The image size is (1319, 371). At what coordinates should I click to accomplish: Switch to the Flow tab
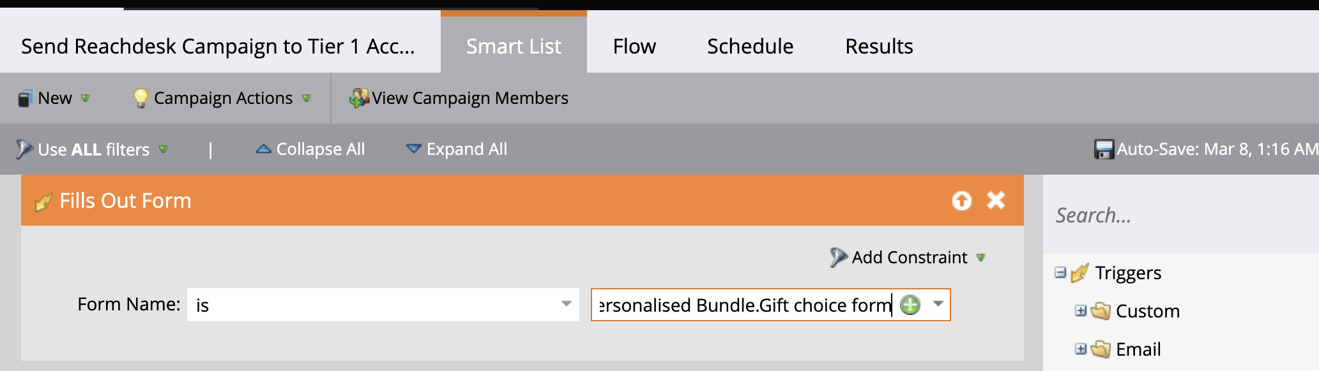coord(634,46)
